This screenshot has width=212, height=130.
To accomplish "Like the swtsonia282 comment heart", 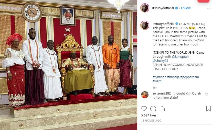I will [x=206, y=95].
